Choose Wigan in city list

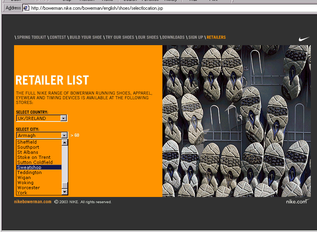(x=39, y=178)
